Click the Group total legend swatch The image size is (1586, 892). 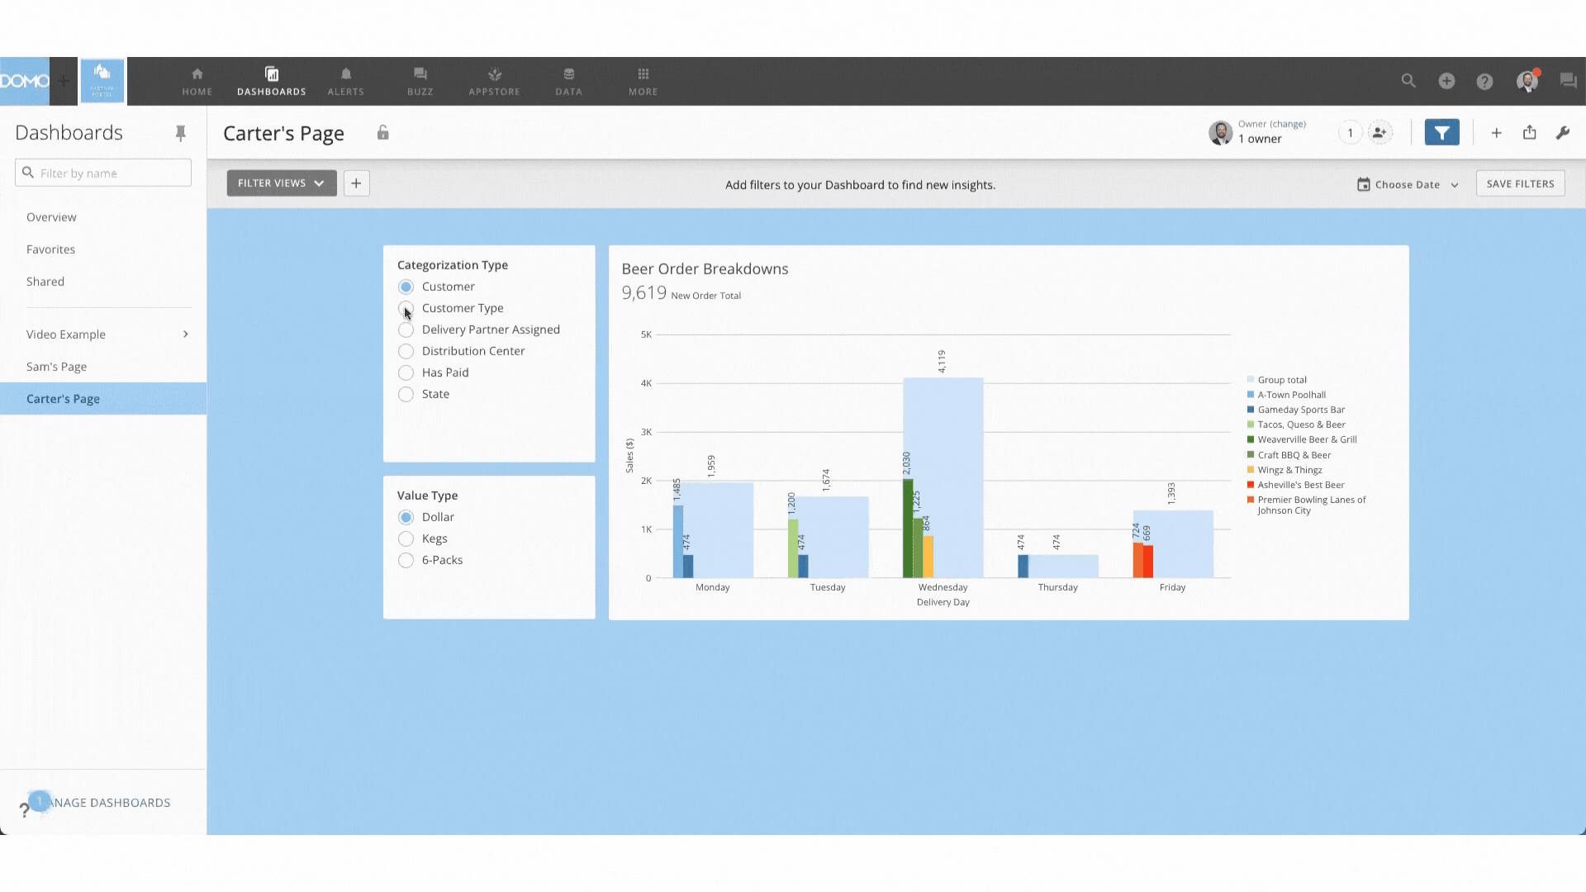(1251, 380)
